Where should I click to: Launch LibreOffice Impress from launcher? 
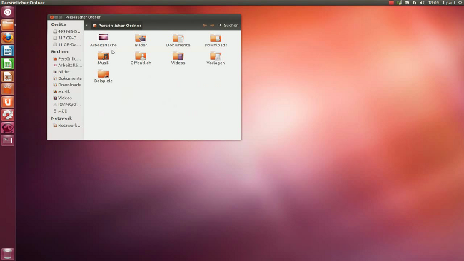click(8, 76)
